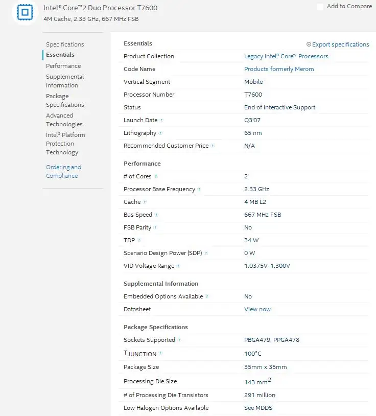Open Products formerly Merom link
This screenshot has width=376, height=416.
(279, 69)
